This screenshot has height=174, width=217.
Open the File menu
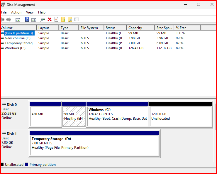(4, 12)
